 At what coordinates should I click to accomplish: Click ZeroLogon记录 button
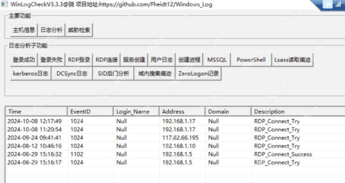[198, 74]
